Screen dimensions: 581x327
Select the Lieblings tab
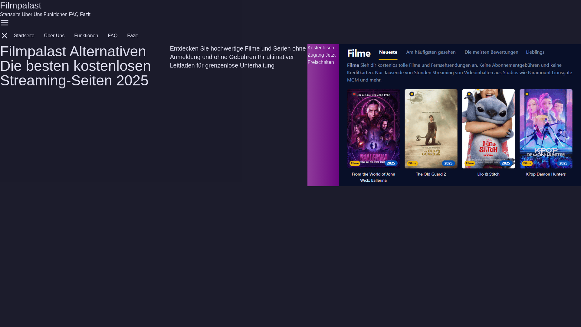[535, 52]
